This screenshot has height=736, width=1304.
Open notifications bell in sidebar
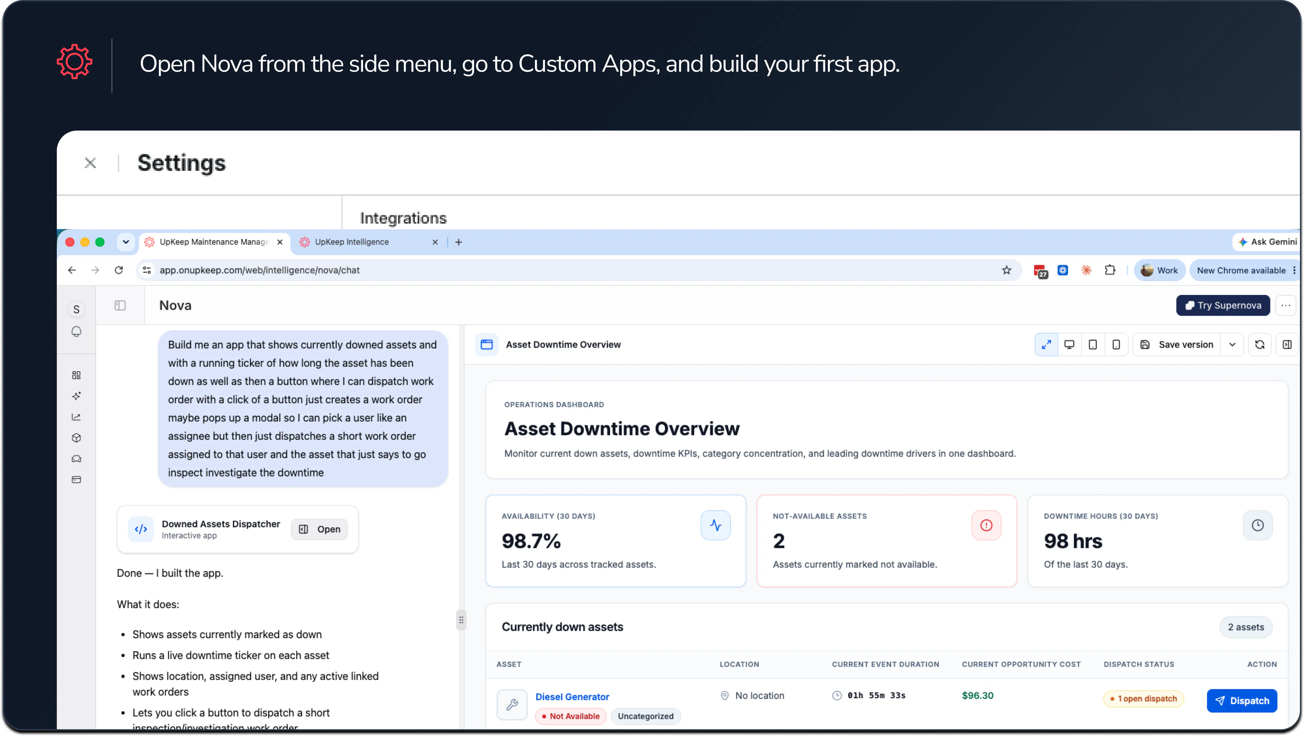76,331
